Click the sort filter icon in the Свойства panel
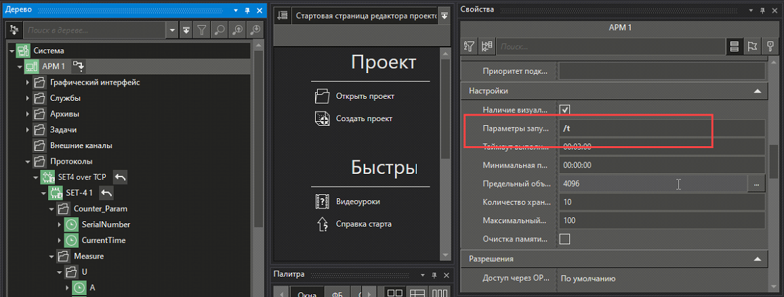784x297 pixels. [x=469, y=46]
